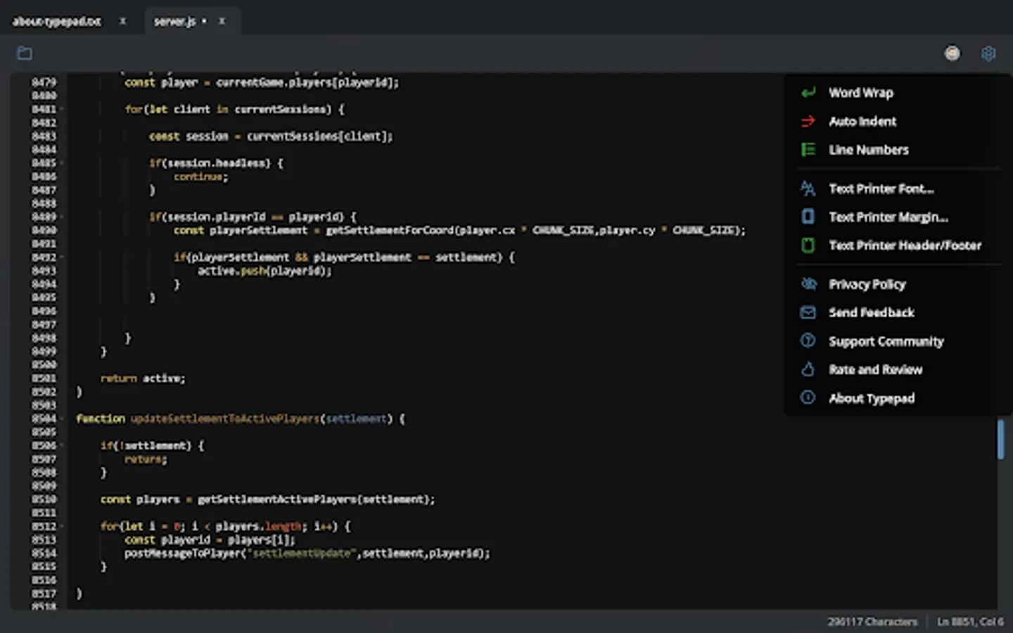The image size is (1013, 633).
Task: Open the file browser folder icon
Action: point(25,53)
